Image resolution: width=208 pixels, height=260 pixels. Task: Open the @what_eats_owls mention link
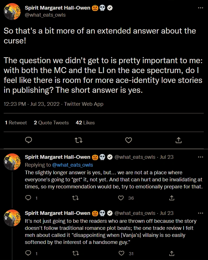[x=73, y=165]
